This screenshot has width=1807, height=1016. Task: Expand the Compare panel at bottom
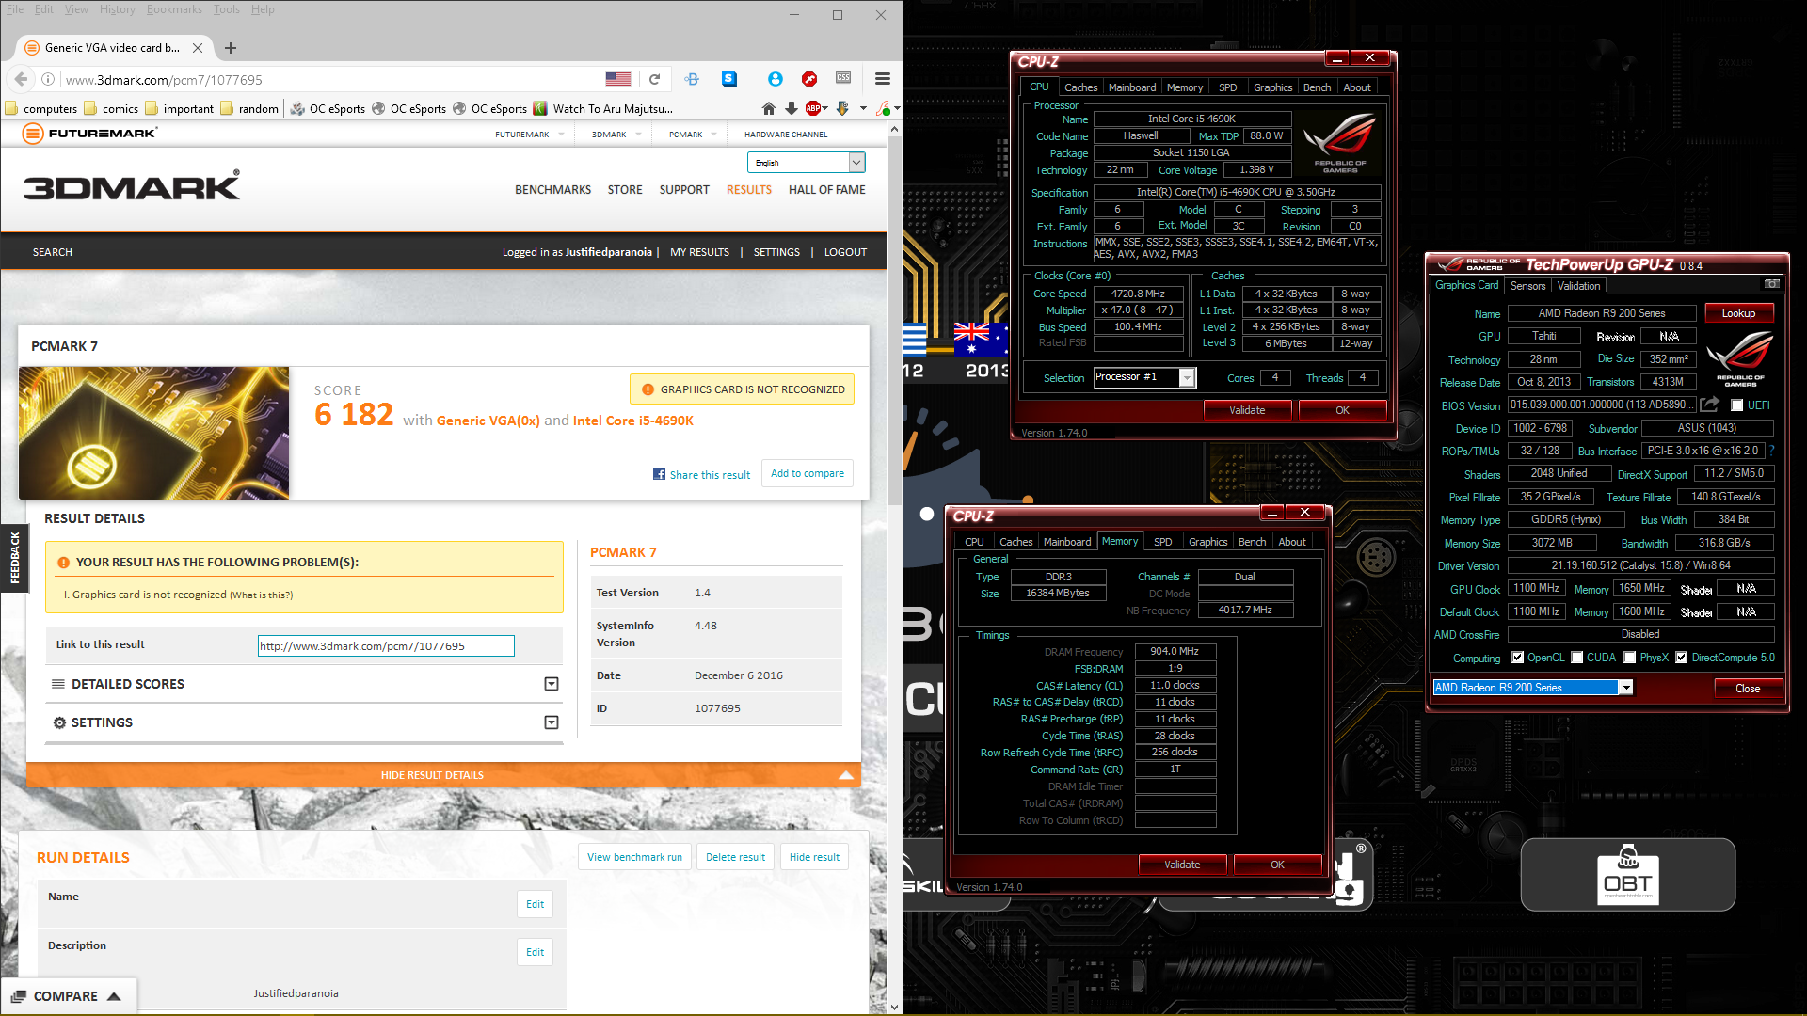[68, 996]
